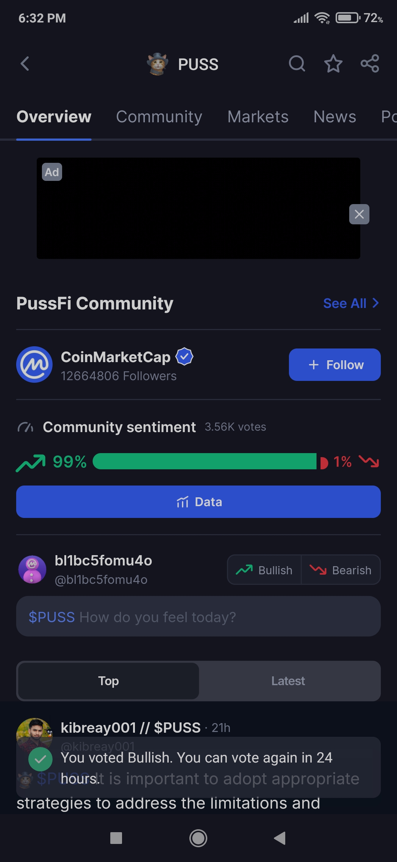Open CoinMarketCap profile avatar
The height and width of the screenshot is (862, 397).
35,365
